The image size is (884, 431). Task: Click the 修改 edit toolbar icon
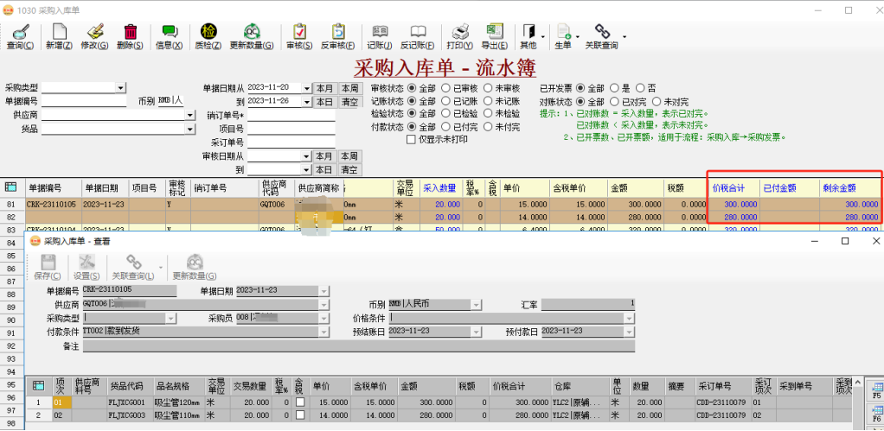point(95,32)
